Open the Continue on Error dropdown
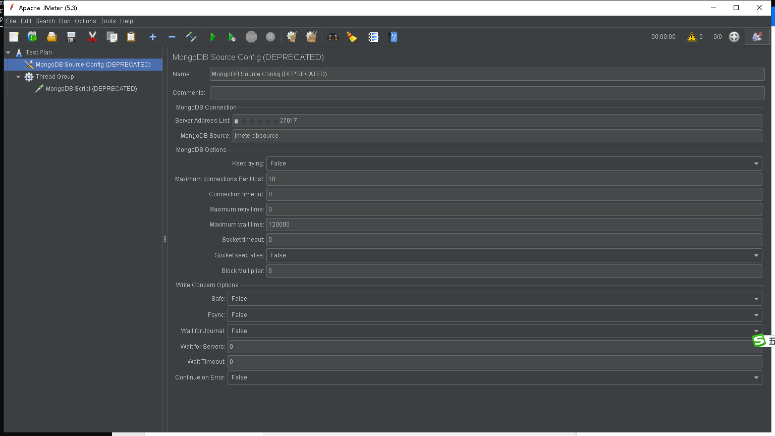 pos(494,377)
